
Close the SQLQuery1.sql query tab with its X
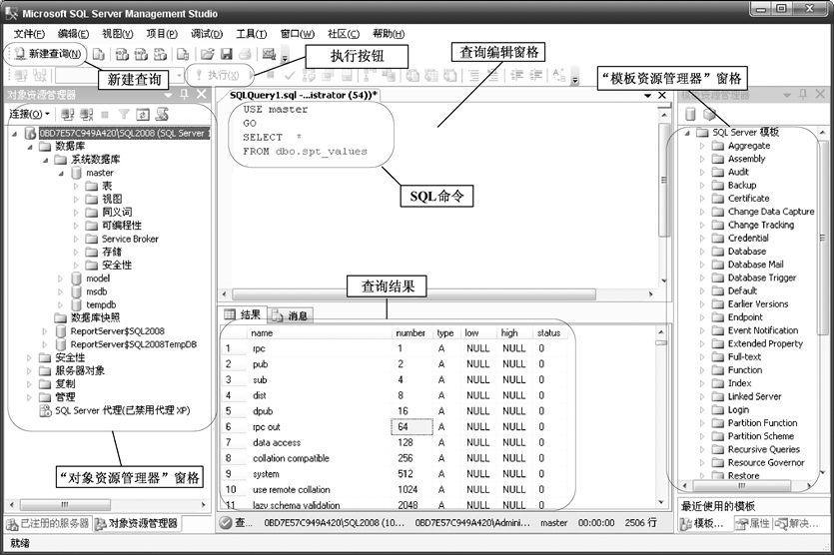click(662, 95)
